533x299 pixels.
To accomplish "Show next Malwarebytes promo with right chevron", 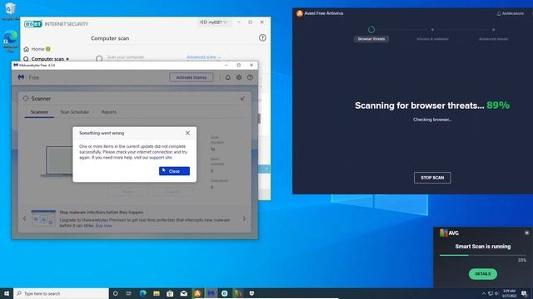I will [x=244, y=218].
